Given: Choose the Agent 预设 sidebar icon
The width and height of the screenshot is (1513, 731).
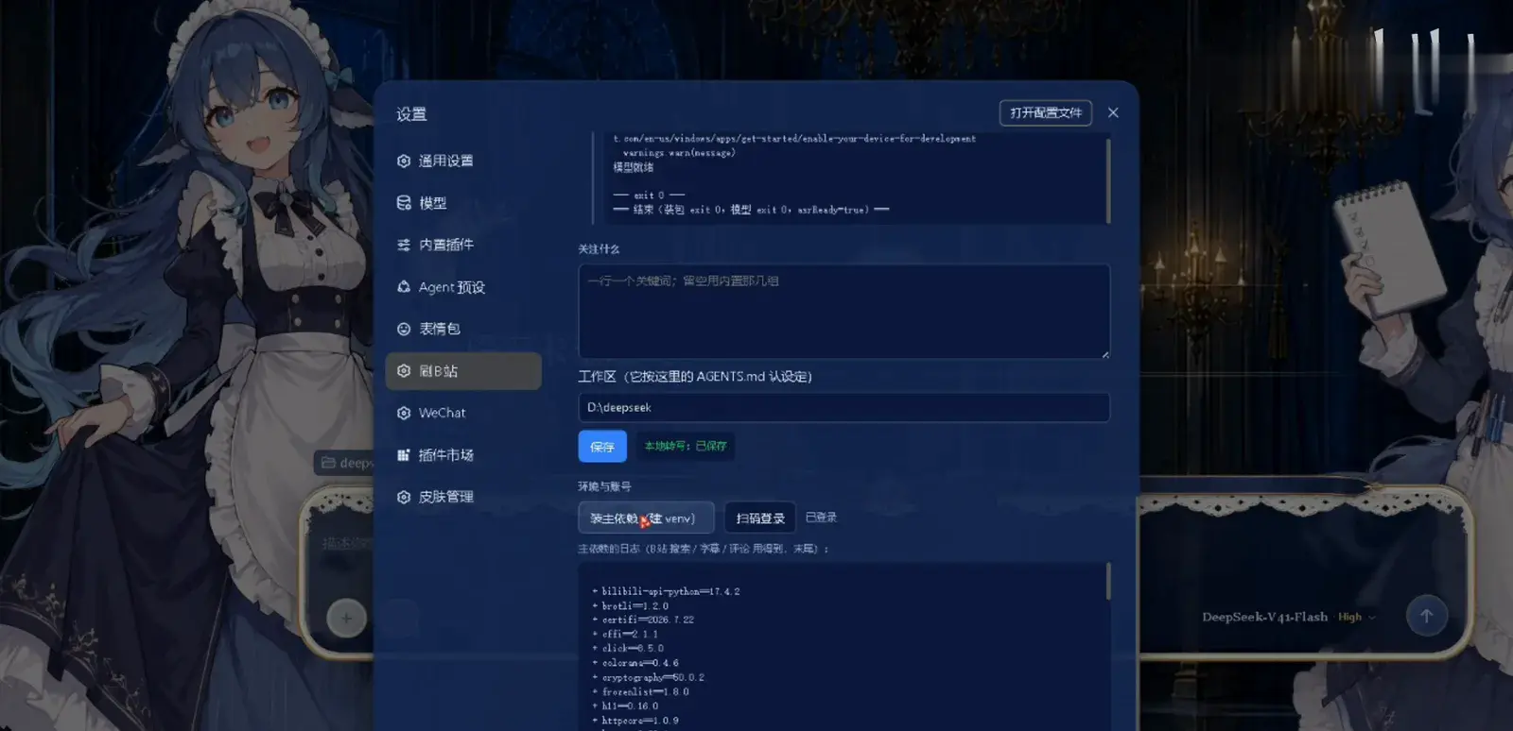Looking at the screenshot, I should click(x=404, y=287).
